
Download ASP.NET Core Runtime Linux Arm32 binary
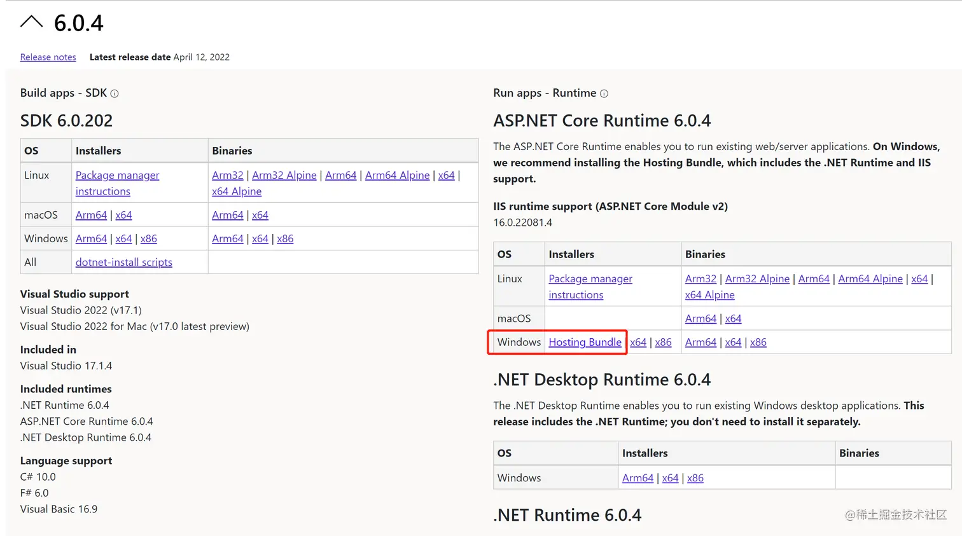(701, 278)
